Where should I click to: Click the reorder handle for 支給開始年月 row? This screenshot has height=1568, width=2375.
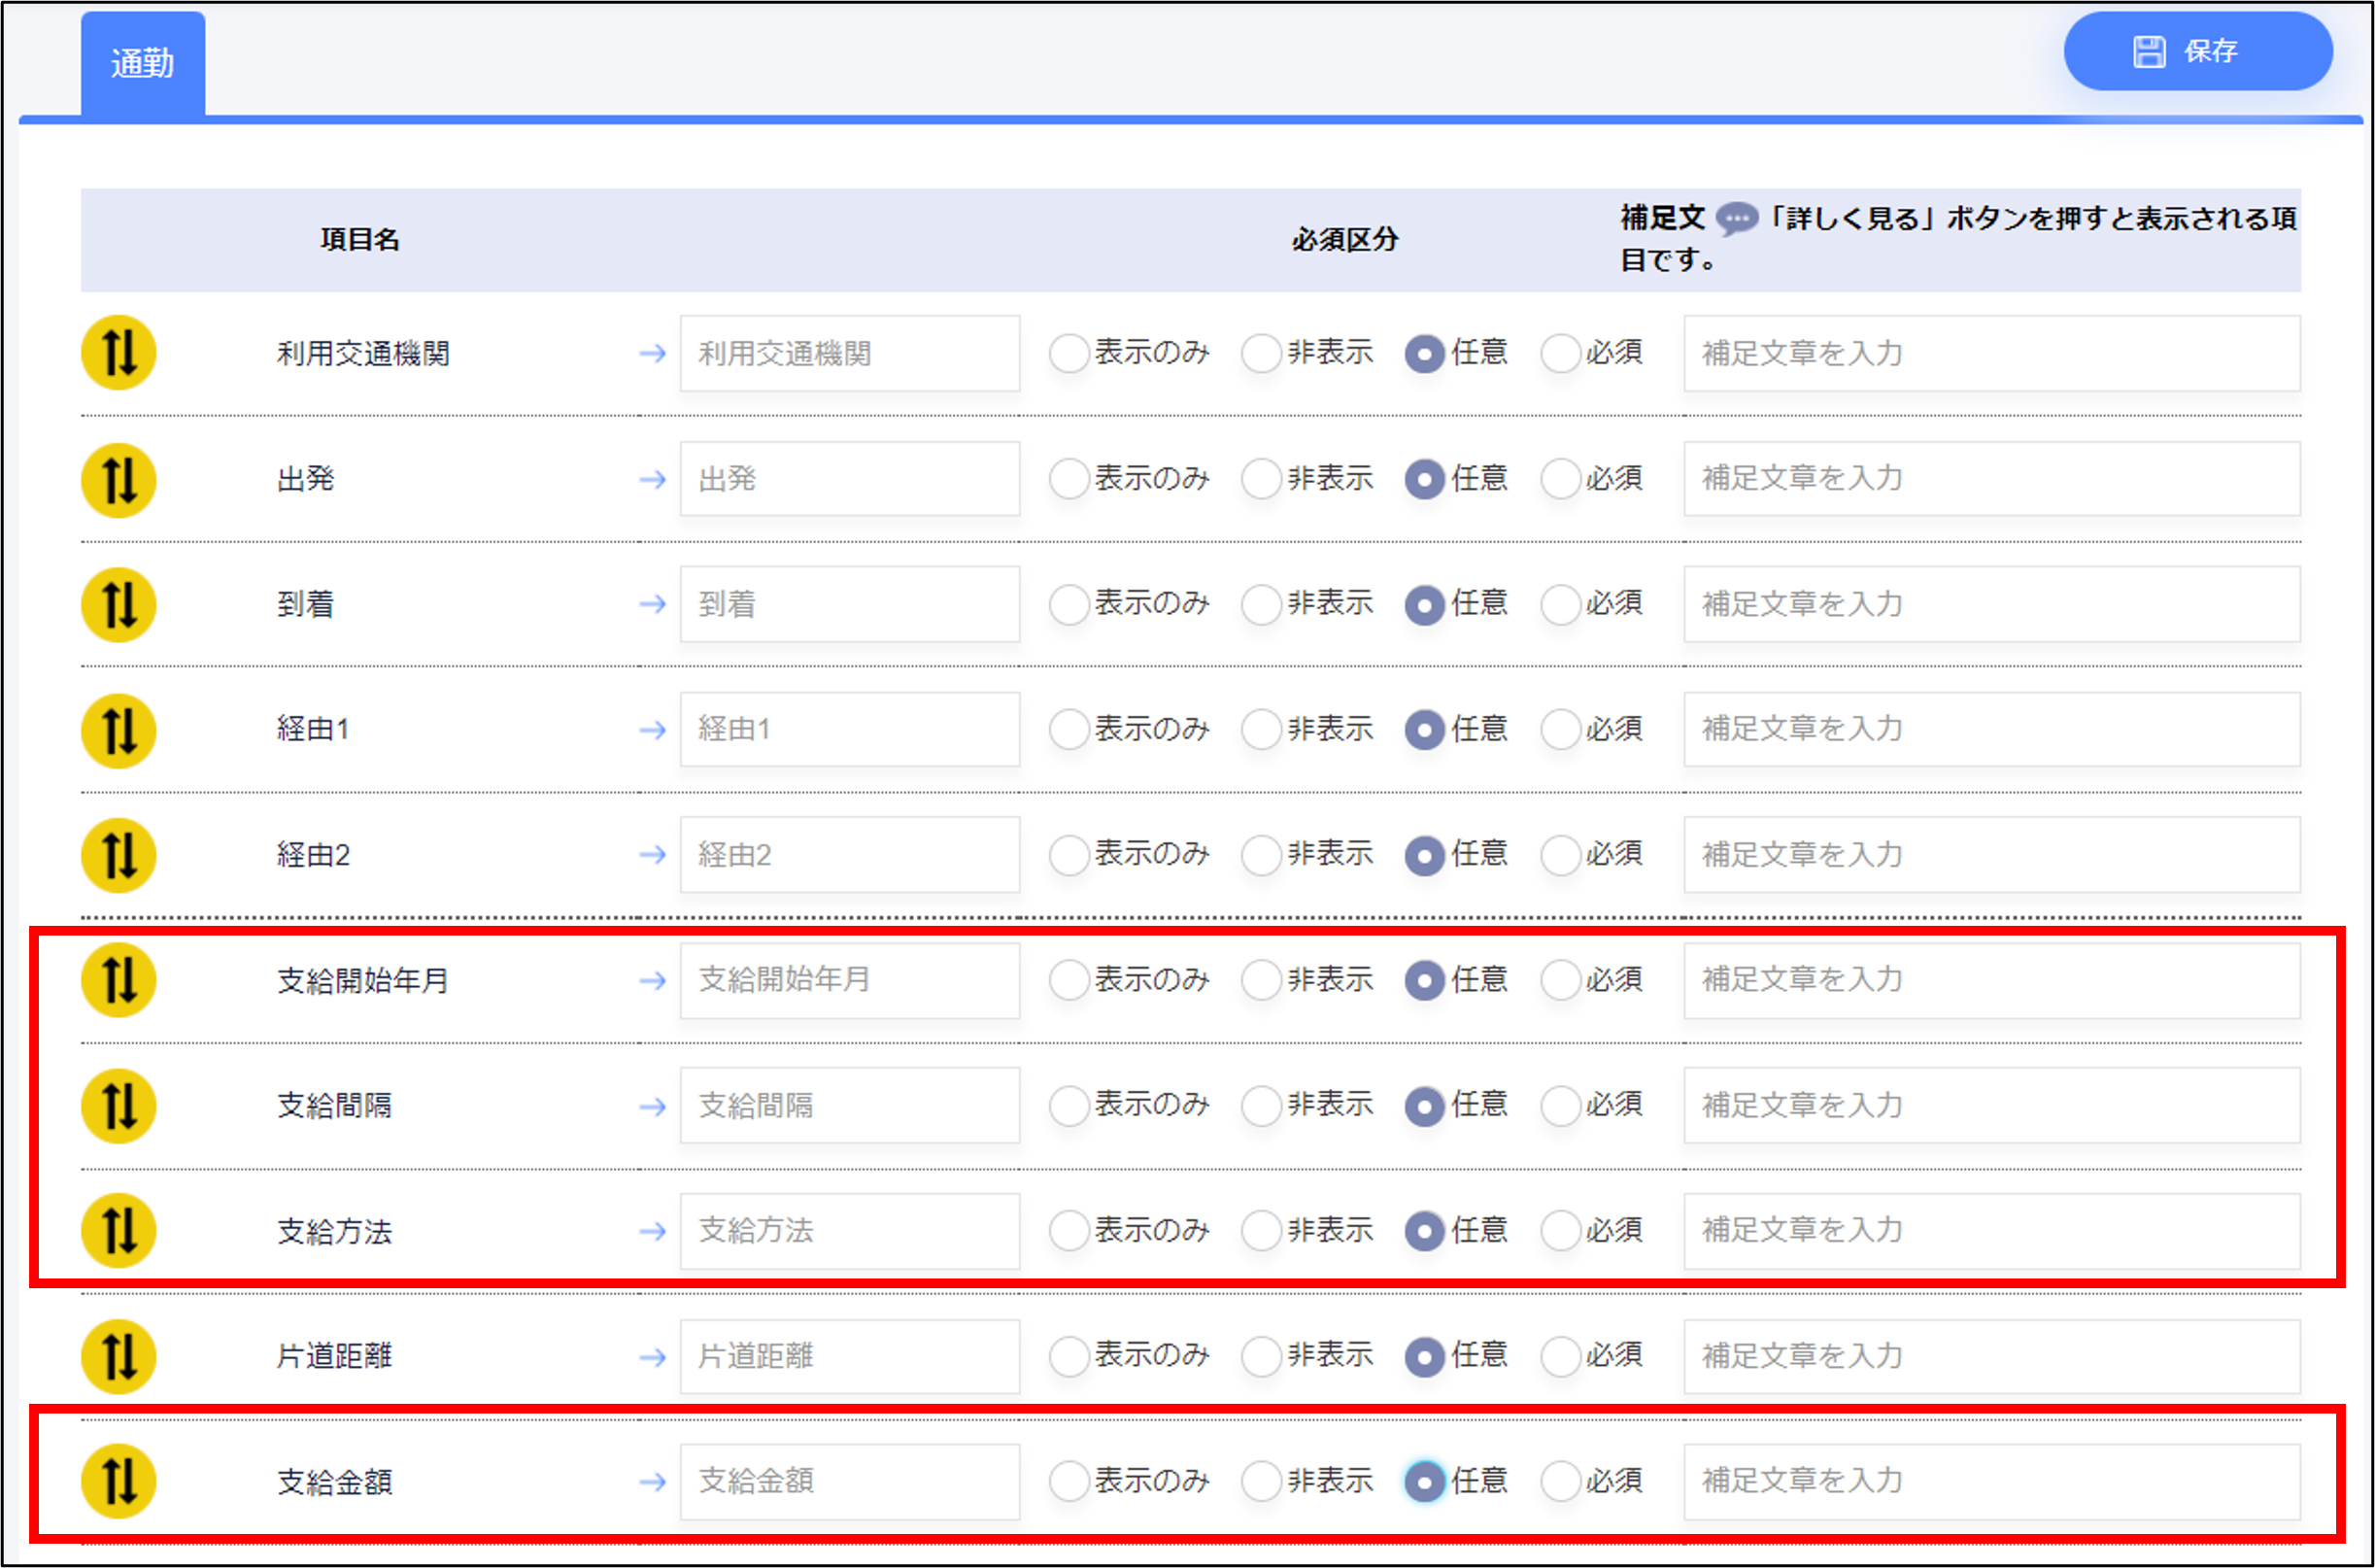click(118, 980)
